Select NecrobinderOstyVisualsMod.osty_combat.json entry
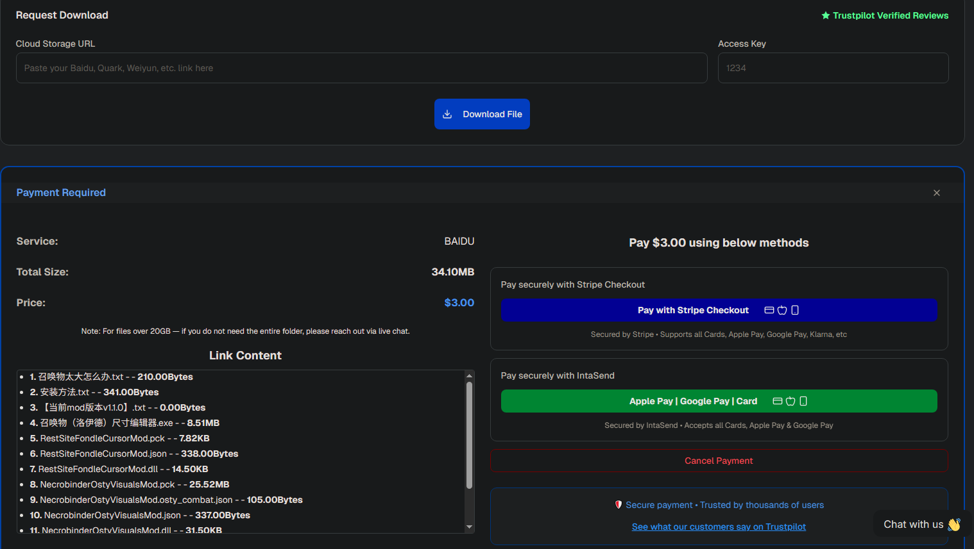This screenshot has width=974, height=549. click(166, 500)
